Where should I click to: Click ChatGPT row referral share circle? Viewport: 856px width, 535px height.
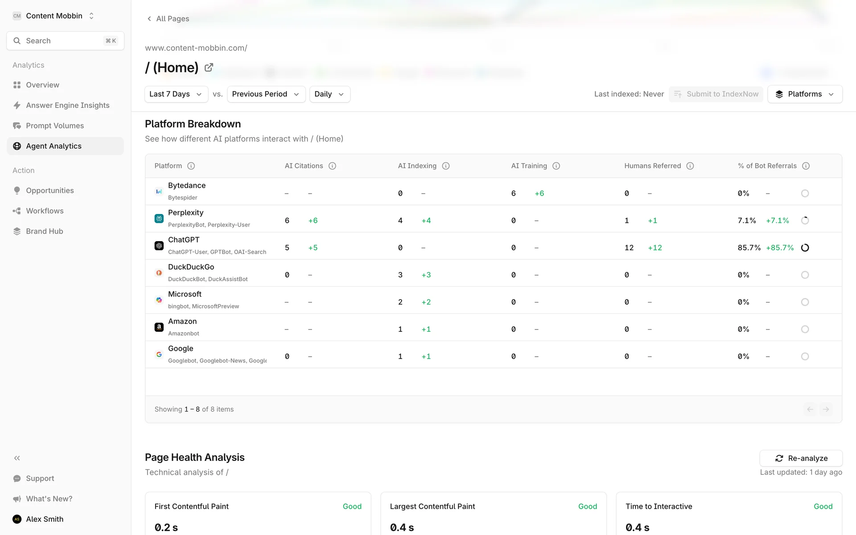[x=805, y=248]
